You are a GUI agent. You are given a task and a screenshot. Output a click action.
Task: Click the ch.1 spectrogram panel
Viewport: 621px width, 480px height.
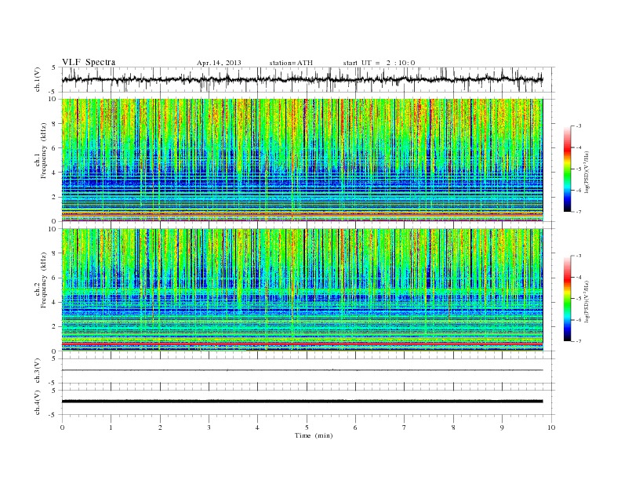(x=302, y=160)
